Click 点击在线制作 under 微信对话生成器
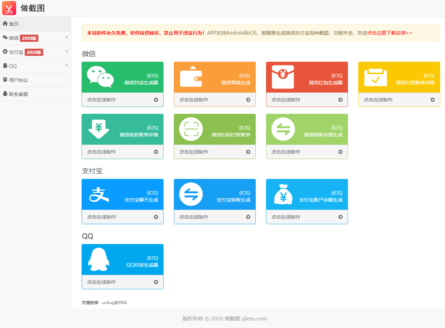 101,100
